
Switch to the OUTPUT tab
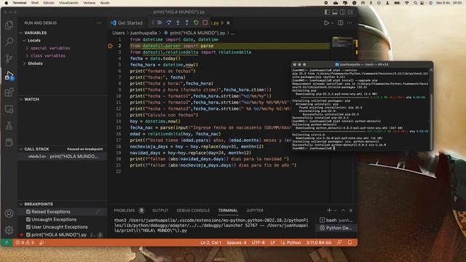click(x=160, y=210)
